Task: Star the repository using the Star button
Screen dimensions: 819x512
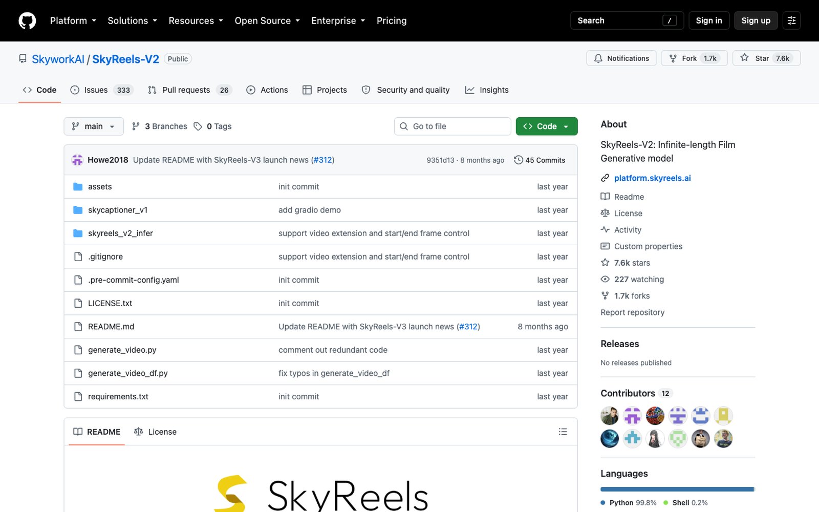Action: coord(766,58)
